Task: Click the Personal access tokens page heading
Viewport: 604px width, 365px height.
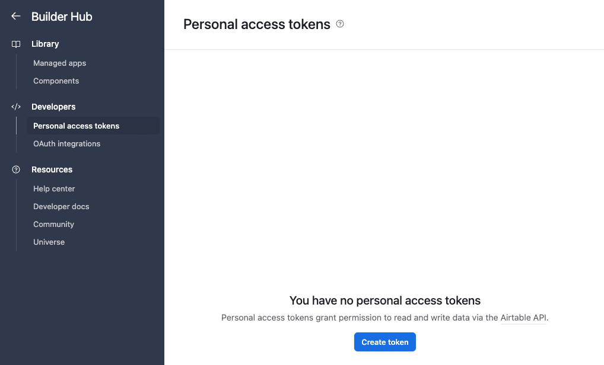Action: point(256,24)
